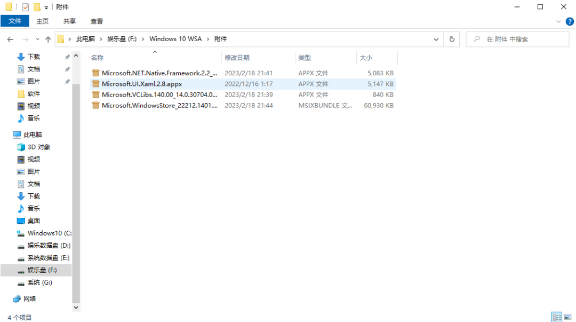The height and width of the screenshot is (322, 576).
Task: Sort files by 名称 column header
Action: click(x=97, y=58)
